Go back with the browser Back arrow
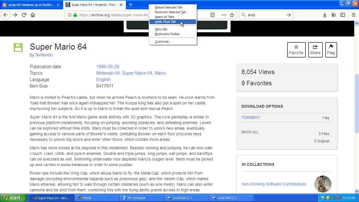The width and height of the screenshot is (359, 202). click(6, 15)
